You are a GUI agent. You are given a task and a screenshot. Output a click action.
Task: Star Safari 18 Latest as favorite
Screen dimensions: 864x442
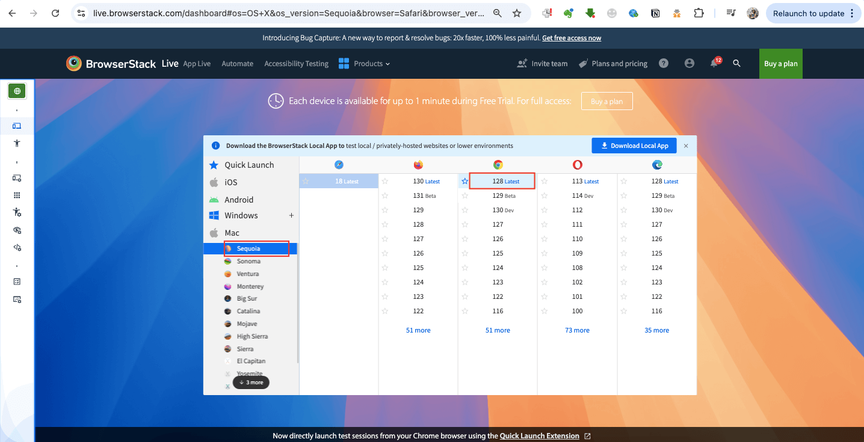(306, 181)
